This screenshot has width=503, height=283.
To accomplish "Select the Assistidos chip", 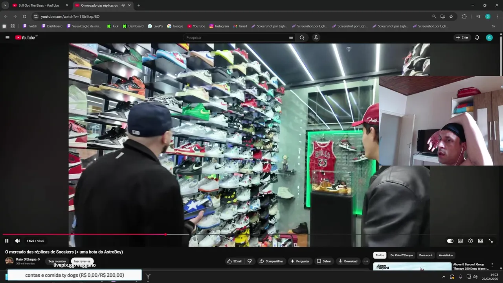I will click(446, 255).
